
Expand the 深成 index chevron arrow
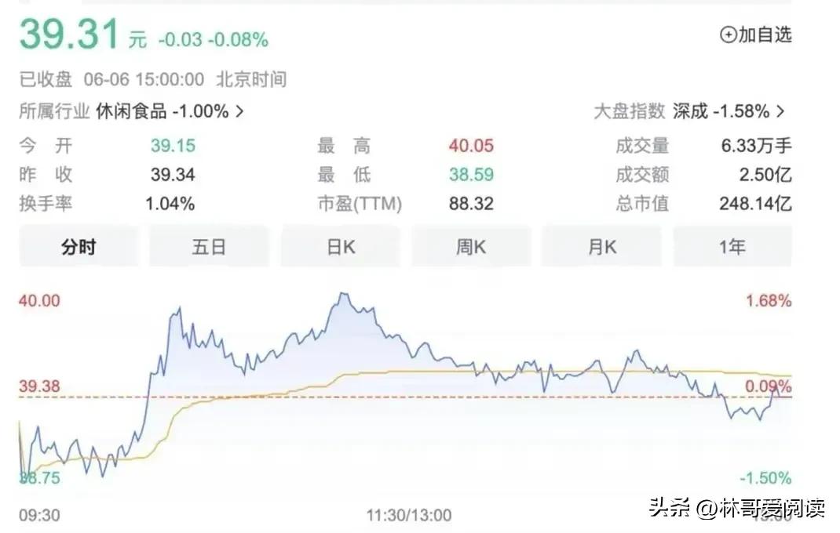coord(779,111)
